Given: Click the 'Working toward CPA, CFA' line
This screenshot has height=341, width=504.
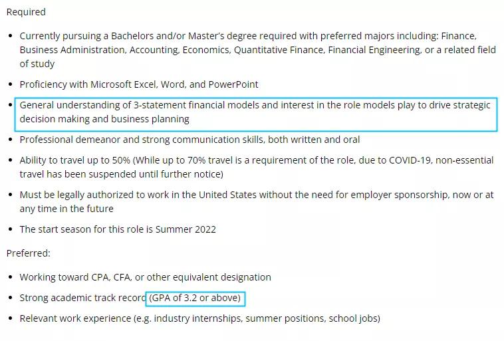Looking at the screenshot, I should point(145,277).
